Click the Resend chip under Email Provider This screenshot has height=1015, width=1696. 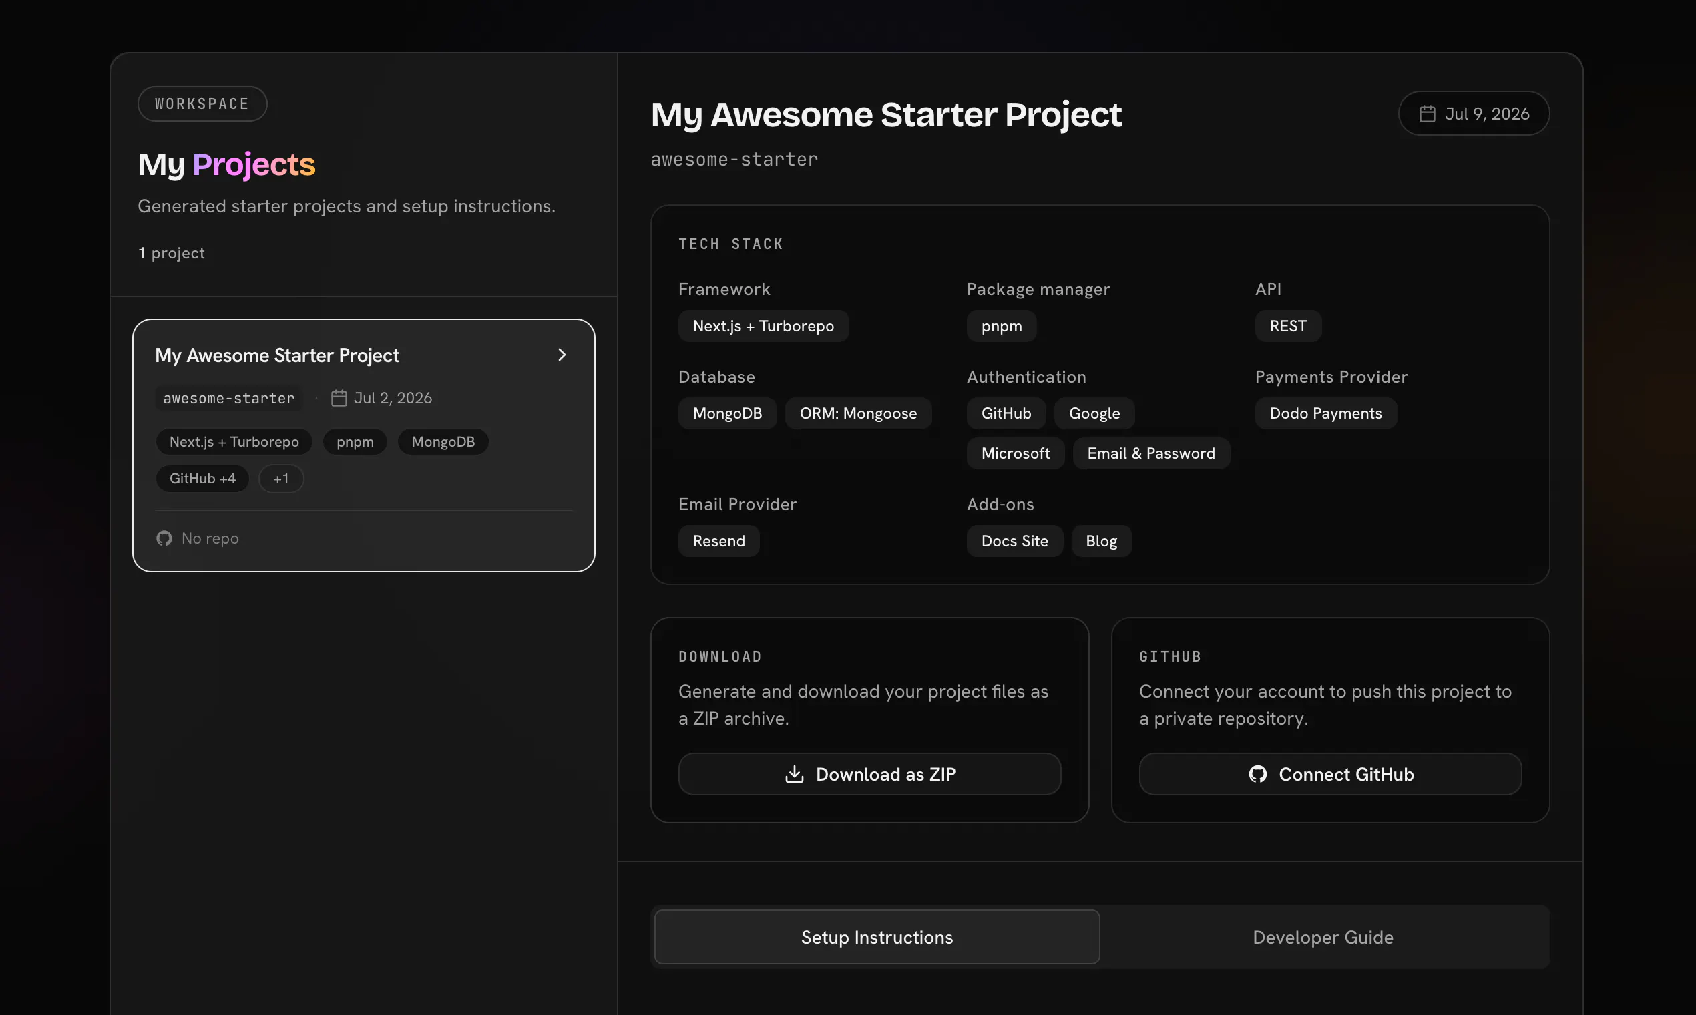[x=718, y=541]
